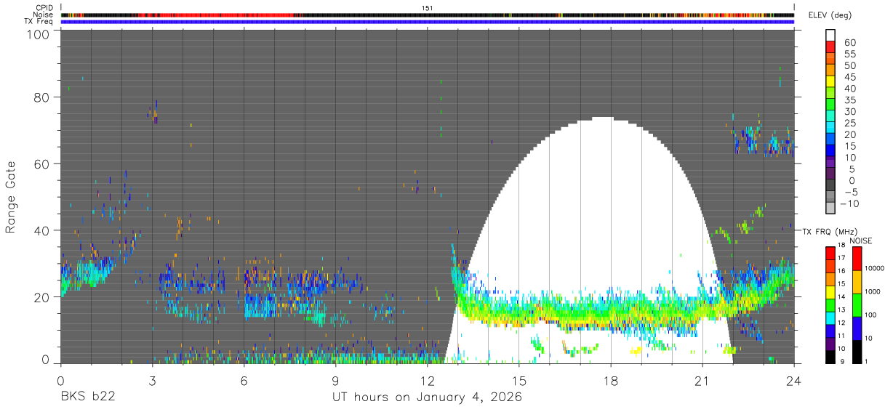Viewport: 893px width, 412px height.
Task: Click the Noise row label
Action: [x=43, y=15]
